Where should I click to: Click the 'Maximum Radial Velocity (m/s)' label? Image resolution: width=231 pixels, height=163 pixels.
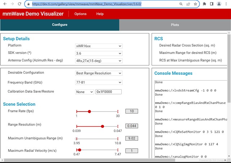[32, 151]
